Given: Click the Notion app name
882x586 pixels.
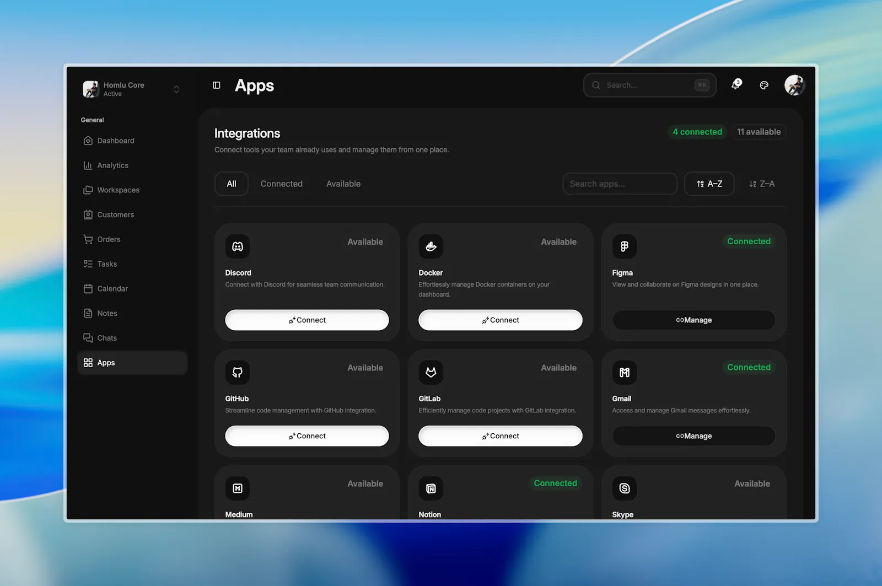Looking at the screenshot, I should pos(430,514).
